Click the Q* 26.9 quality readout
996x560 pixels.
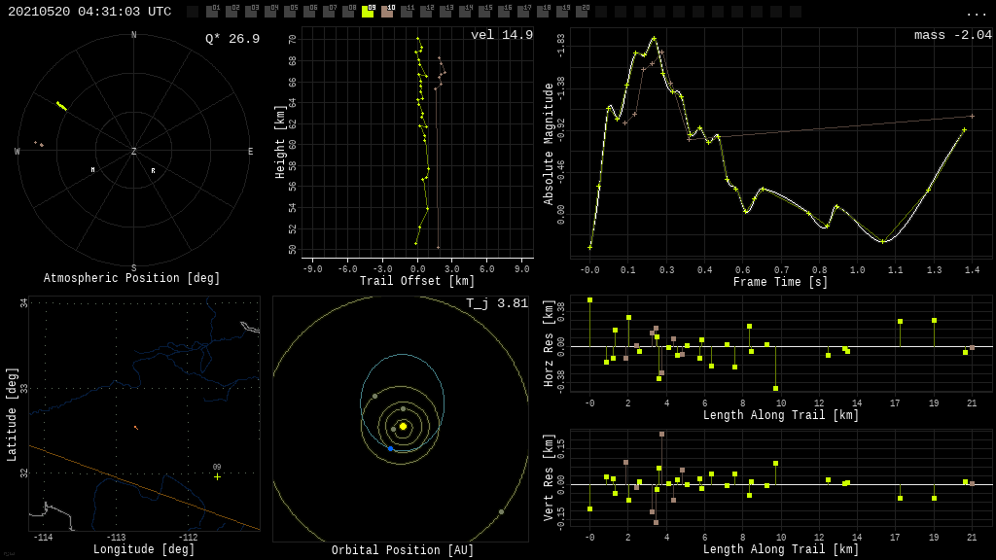click(231, 39)
